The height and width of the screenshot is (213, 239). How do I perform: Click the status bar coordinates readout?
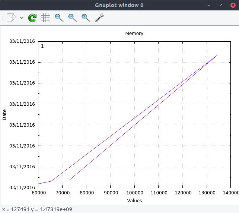(x=37, y=209)
